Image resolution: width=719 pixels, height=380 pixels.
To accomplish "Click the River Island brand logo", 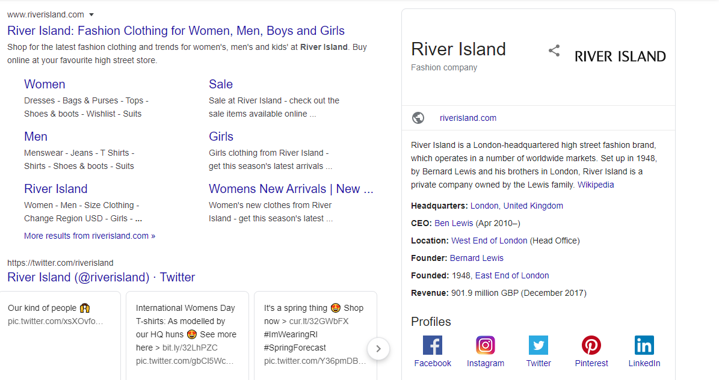I will point(620,57).
